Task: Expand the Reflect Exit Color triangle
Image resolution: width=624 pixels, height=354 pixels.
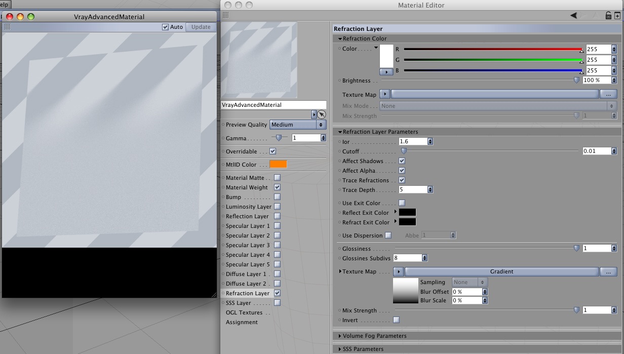Action: (x=396, y=212)
